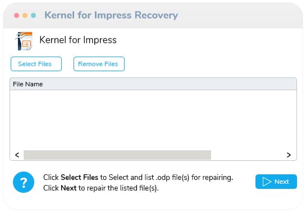This screenshot has width=306, height=213.
Task: Click bold Next word in the instruction line
Action: click(68, 188)
